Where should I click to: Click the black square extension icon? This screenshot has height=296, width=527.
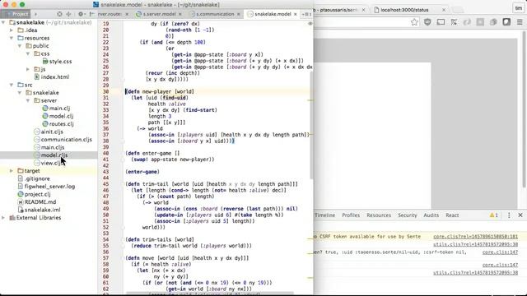tap(506, 22)
